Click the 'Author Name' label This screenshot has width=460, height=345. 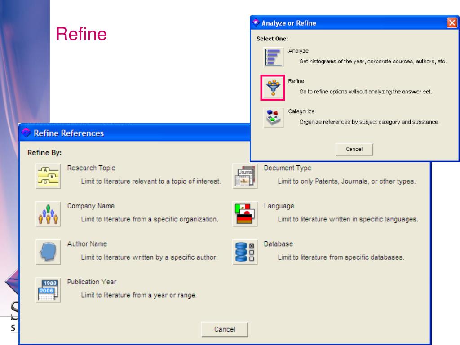pos(87,244)
